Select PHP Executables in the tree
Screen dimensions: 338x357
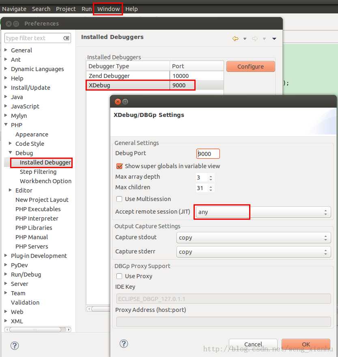38,209
